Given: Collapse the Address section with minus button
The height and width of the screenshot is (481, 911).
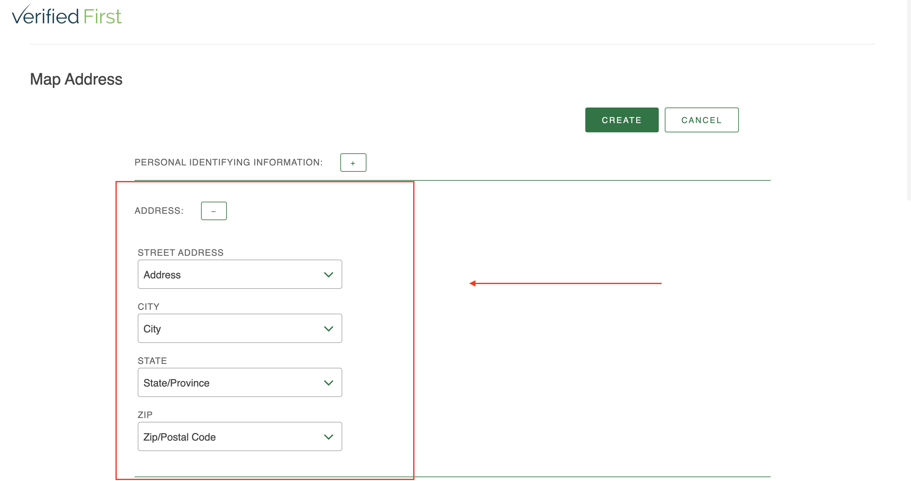Looking at the screenshot, I should coord(214,211).
